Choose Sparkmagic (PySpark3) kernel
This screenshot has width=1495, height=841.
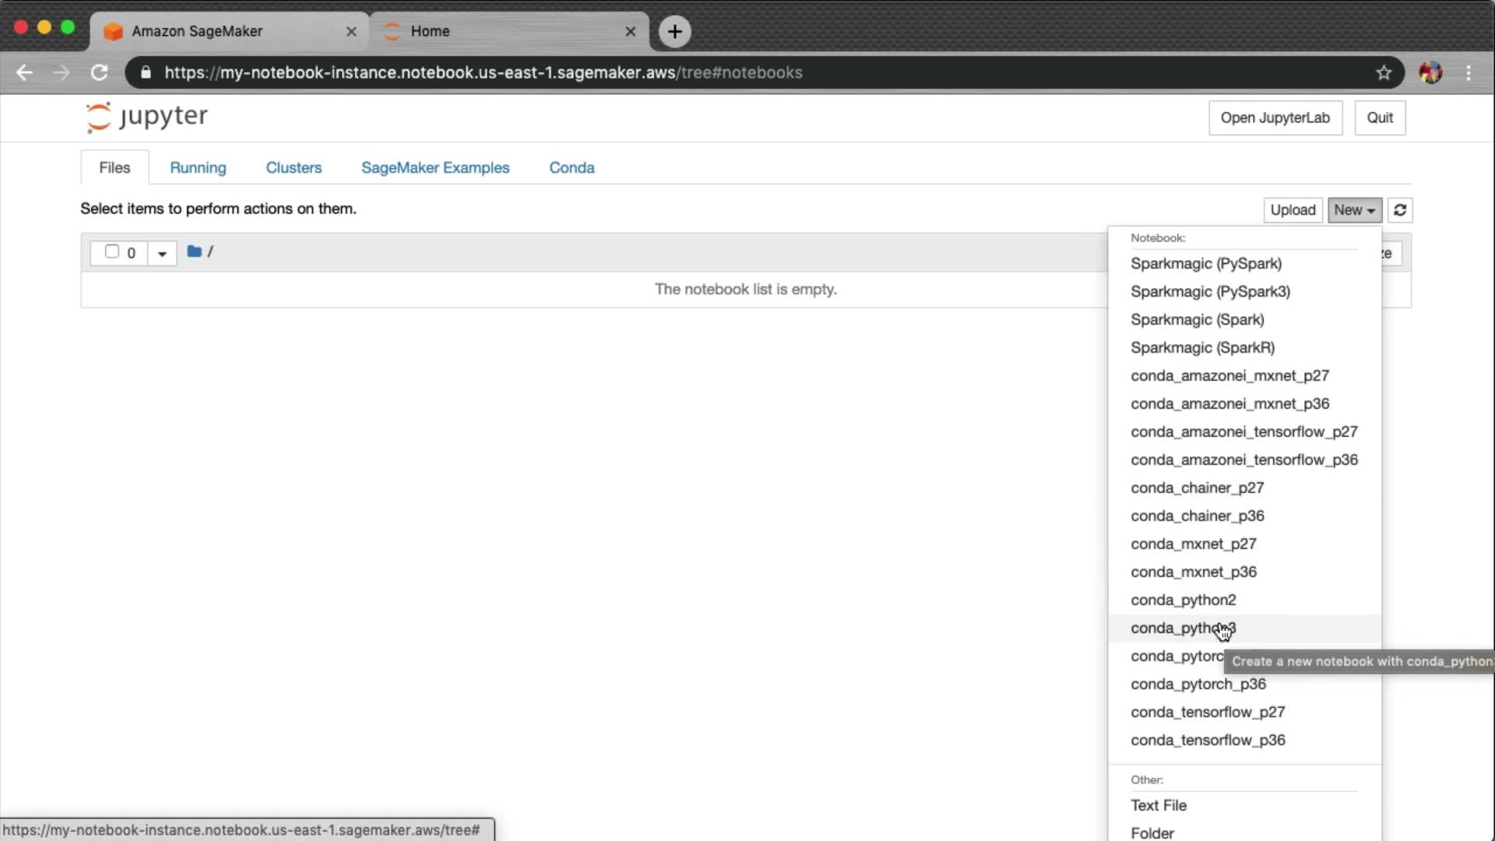tap(1210, 291)
